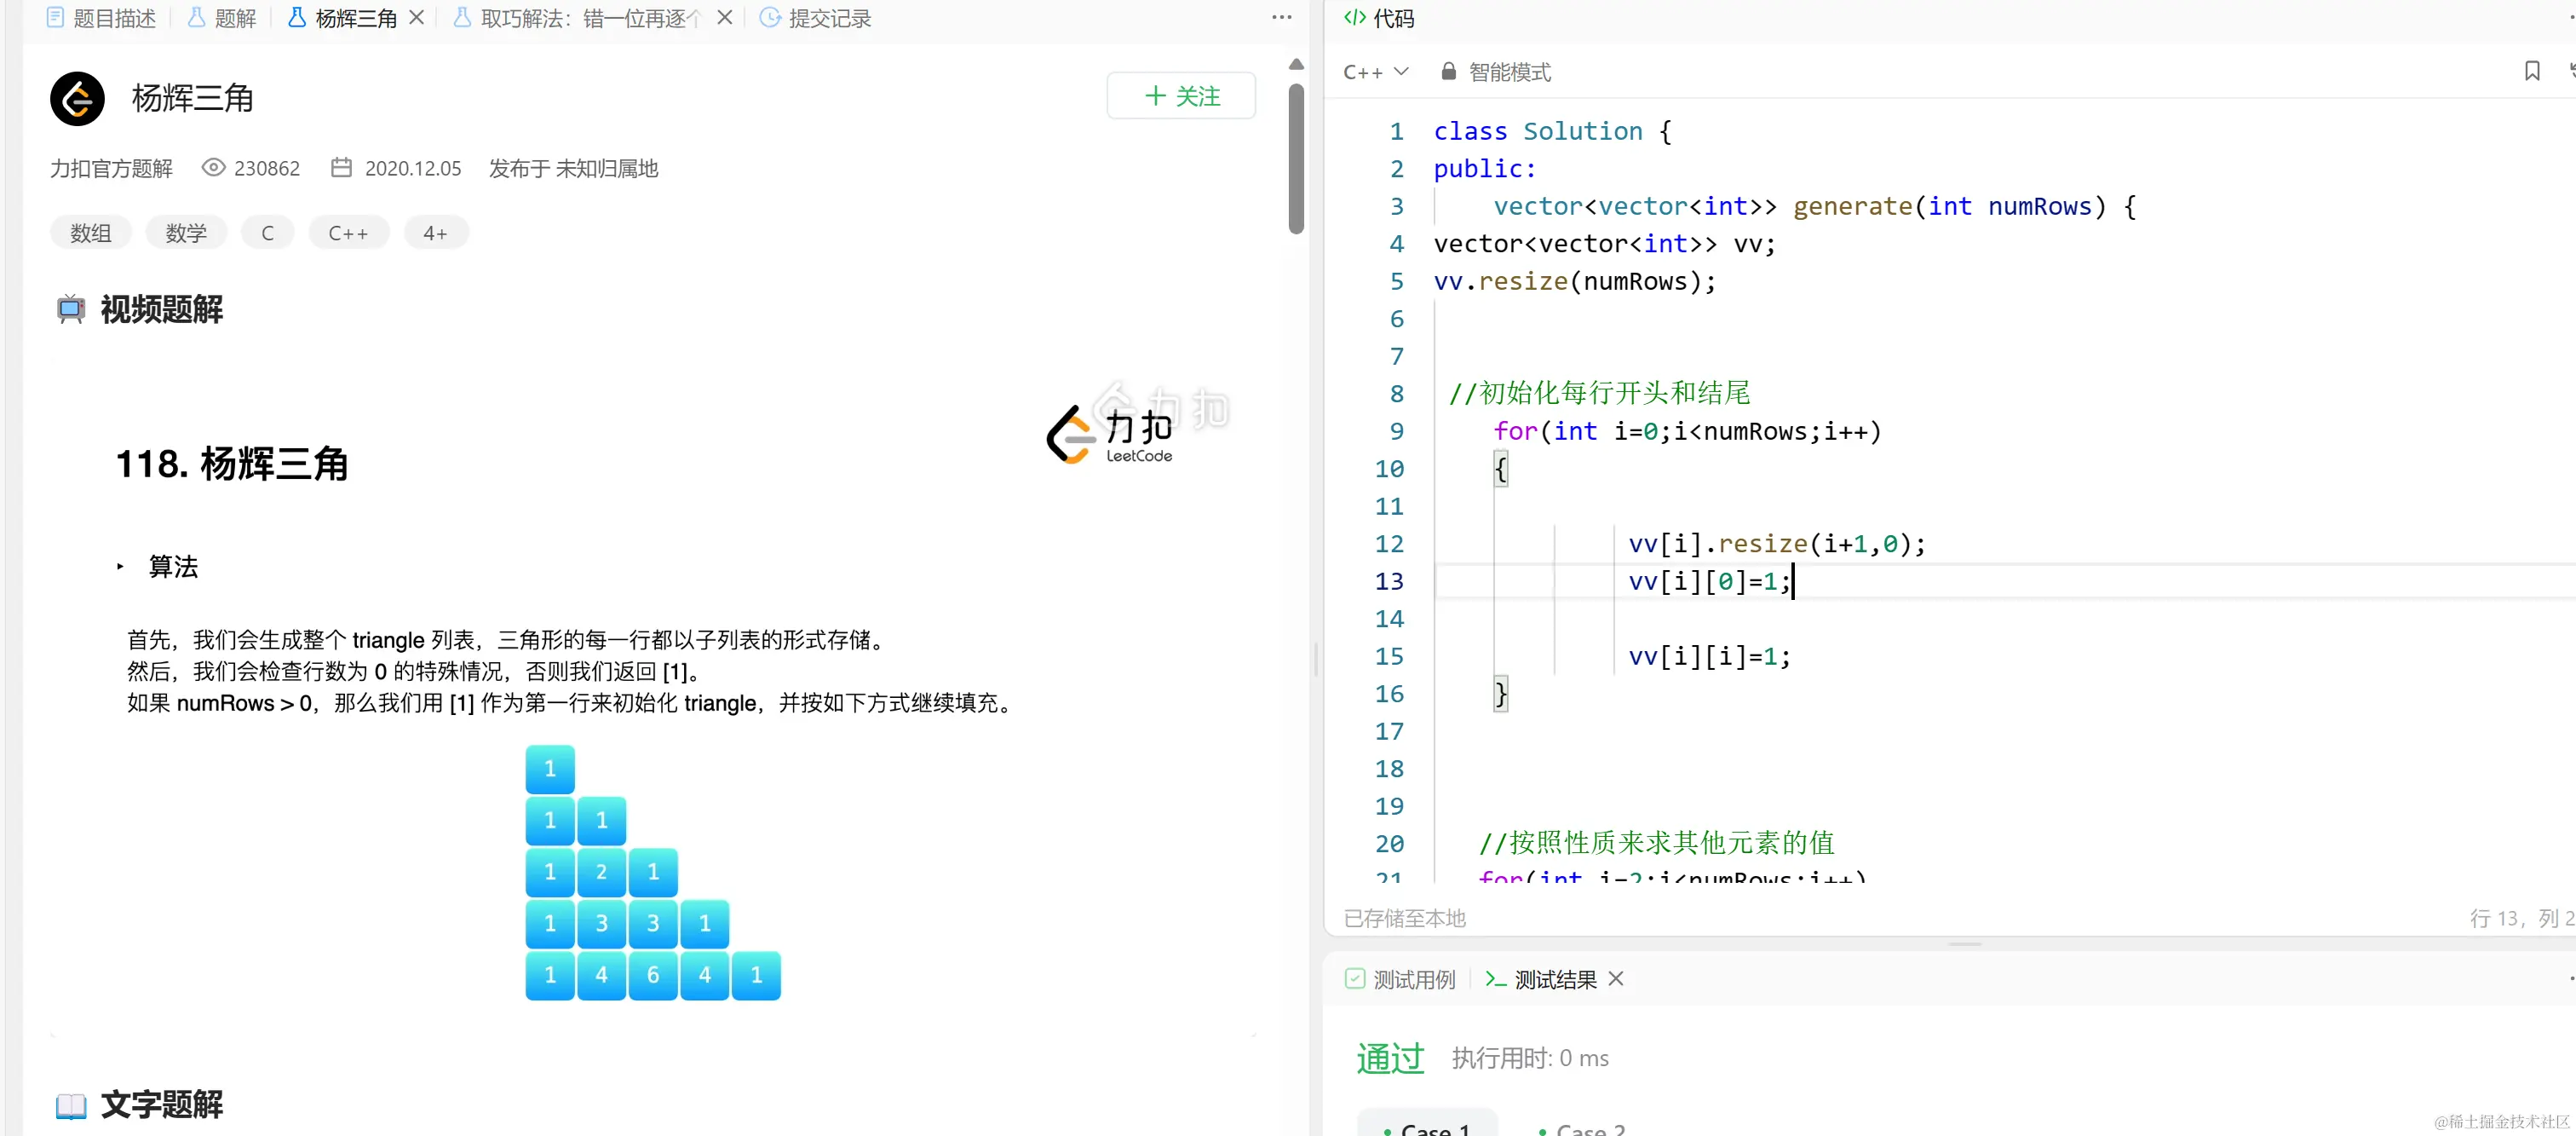Click the LeetCode author avatar icon
2576x1136 pixels.
click(77, 98)
